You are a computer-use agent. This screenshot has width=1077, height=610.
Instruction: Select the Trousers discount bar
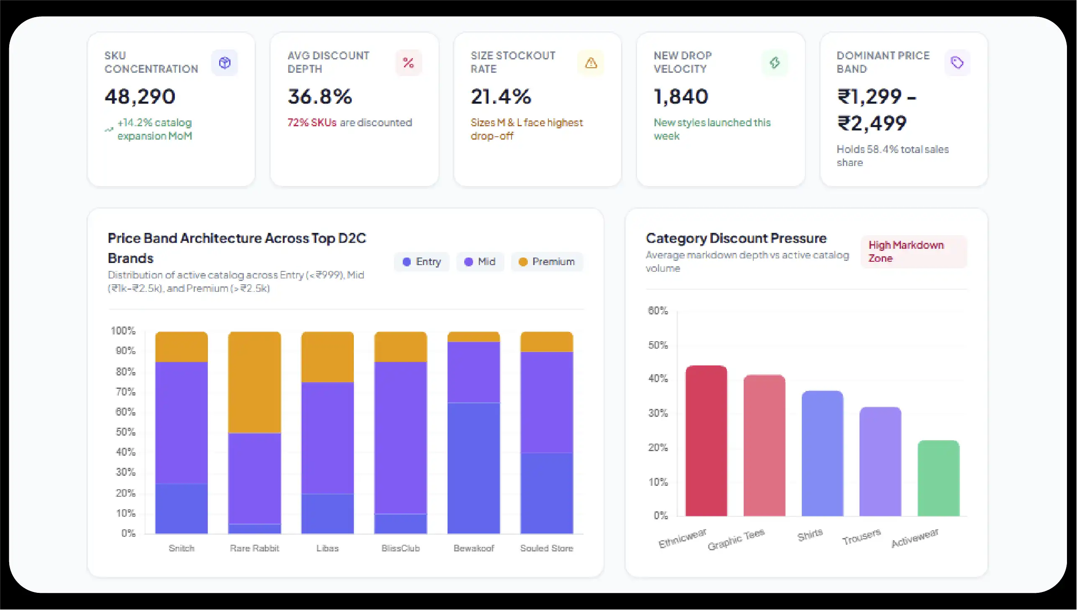tap(880, 461)
